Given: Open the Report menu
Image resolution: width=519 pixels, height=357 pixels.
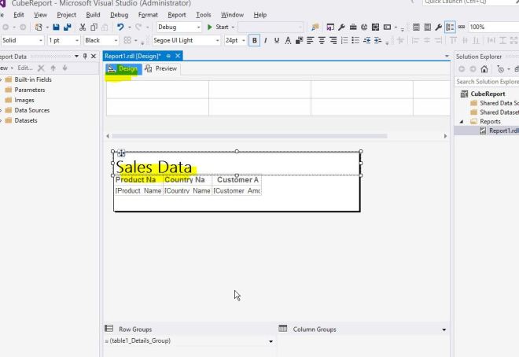Looking at the screenshot, I should pos(177,14).
